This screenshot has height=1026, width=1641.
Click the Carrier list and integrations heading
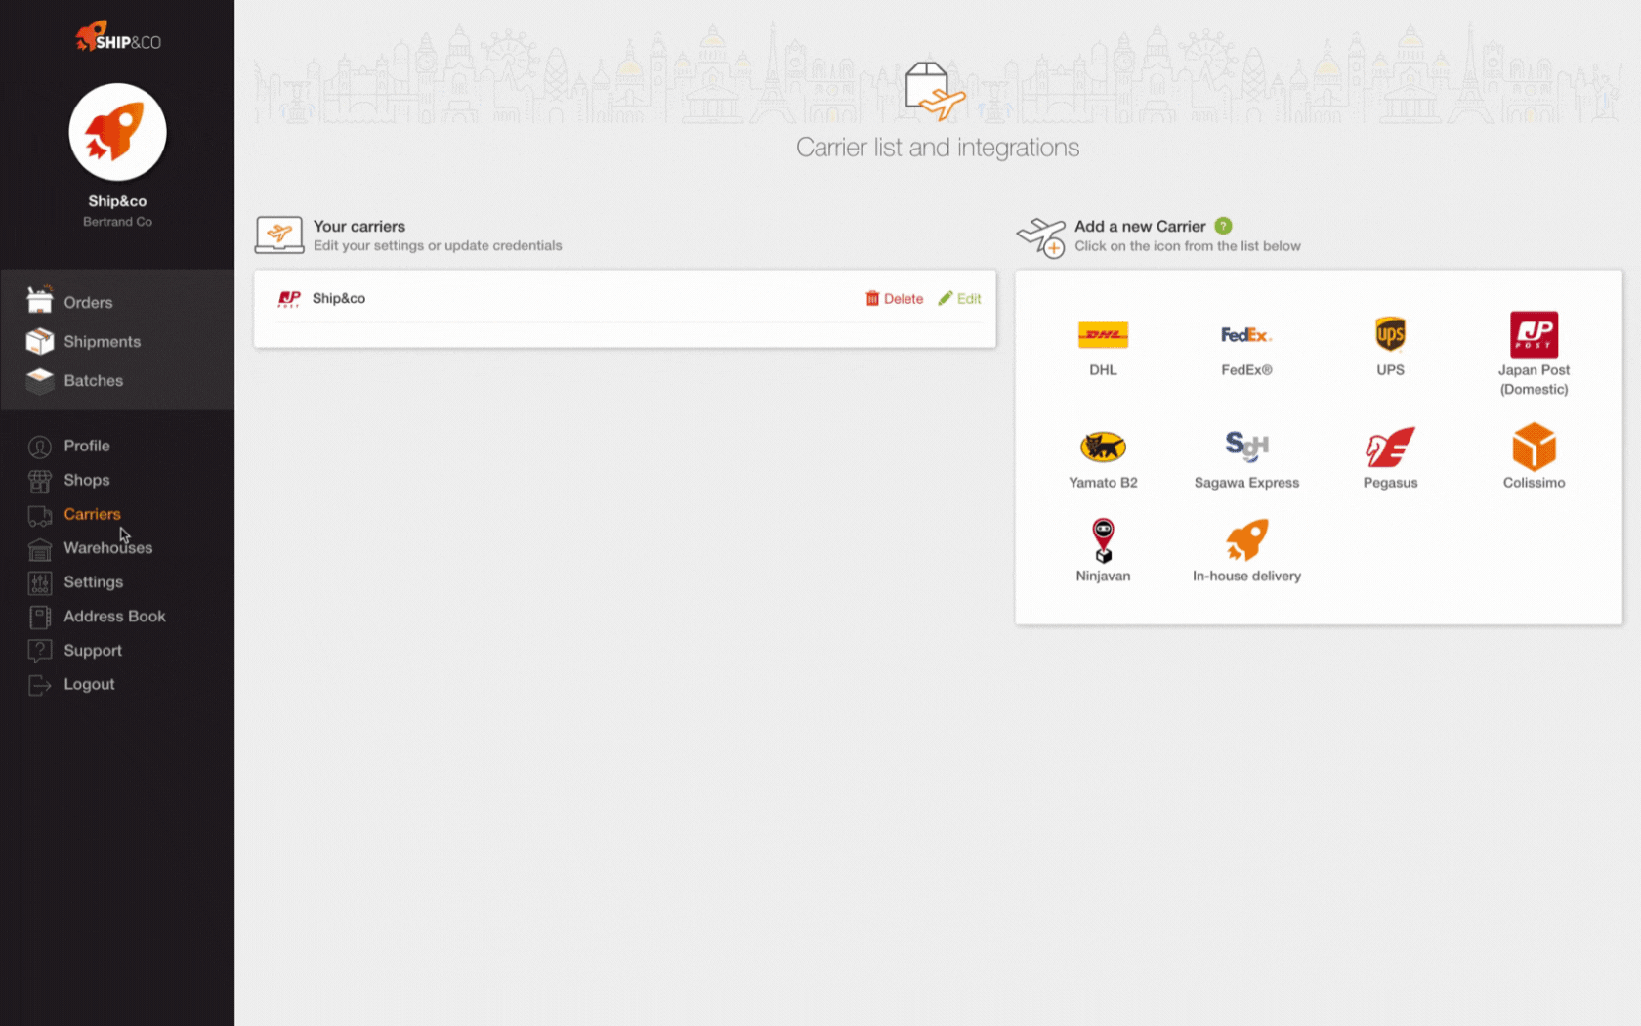point(938,148)
